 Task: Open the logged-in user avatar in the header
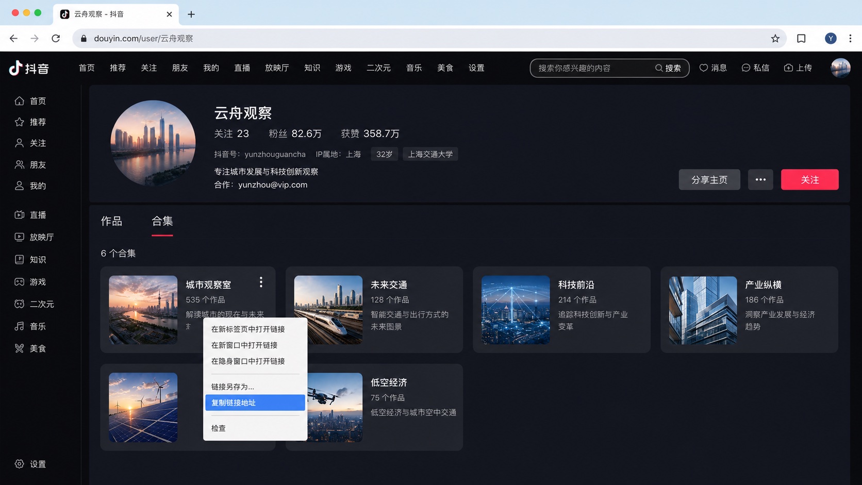tap(840, 68)
